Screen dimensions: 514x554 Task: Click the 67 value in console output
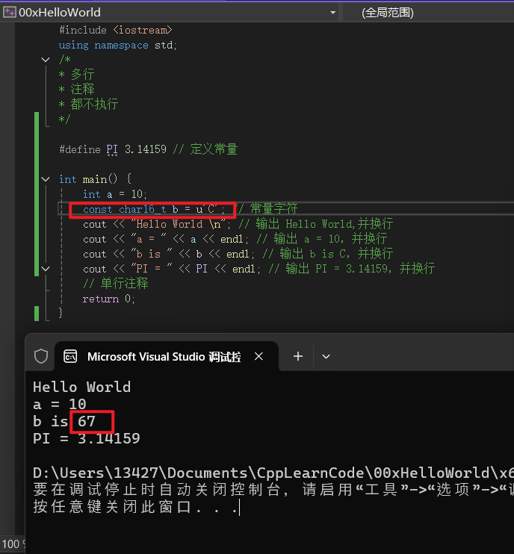[87, 422]
